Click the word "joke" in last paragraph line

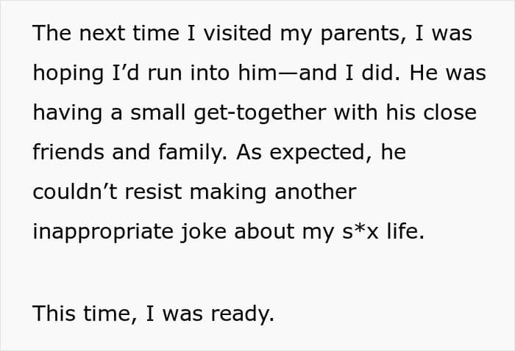(204, 232)
